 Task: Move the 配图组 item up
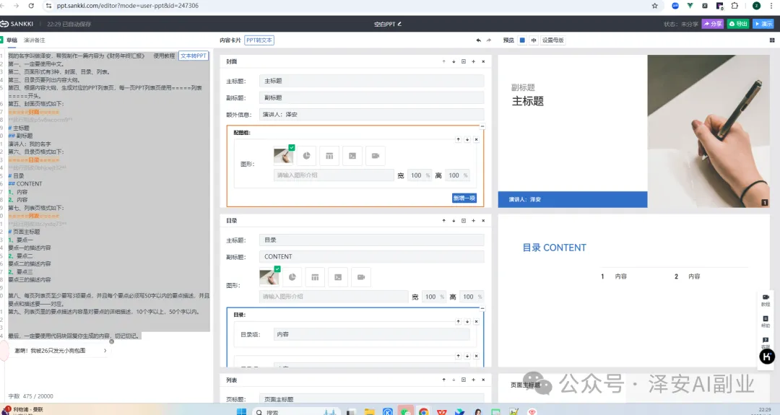(458, 140)
